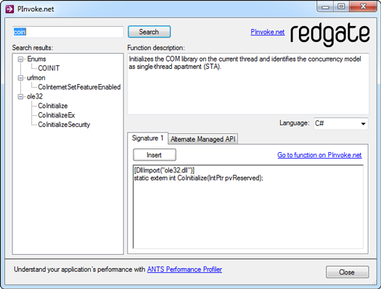Click the Insert button

pyautogui.click(x=155, y=155)
